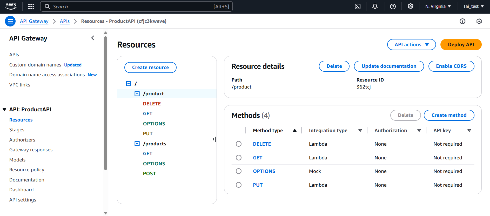Select the DELETE method radio button
Viewport: 490px width, 216px height.
239,144
